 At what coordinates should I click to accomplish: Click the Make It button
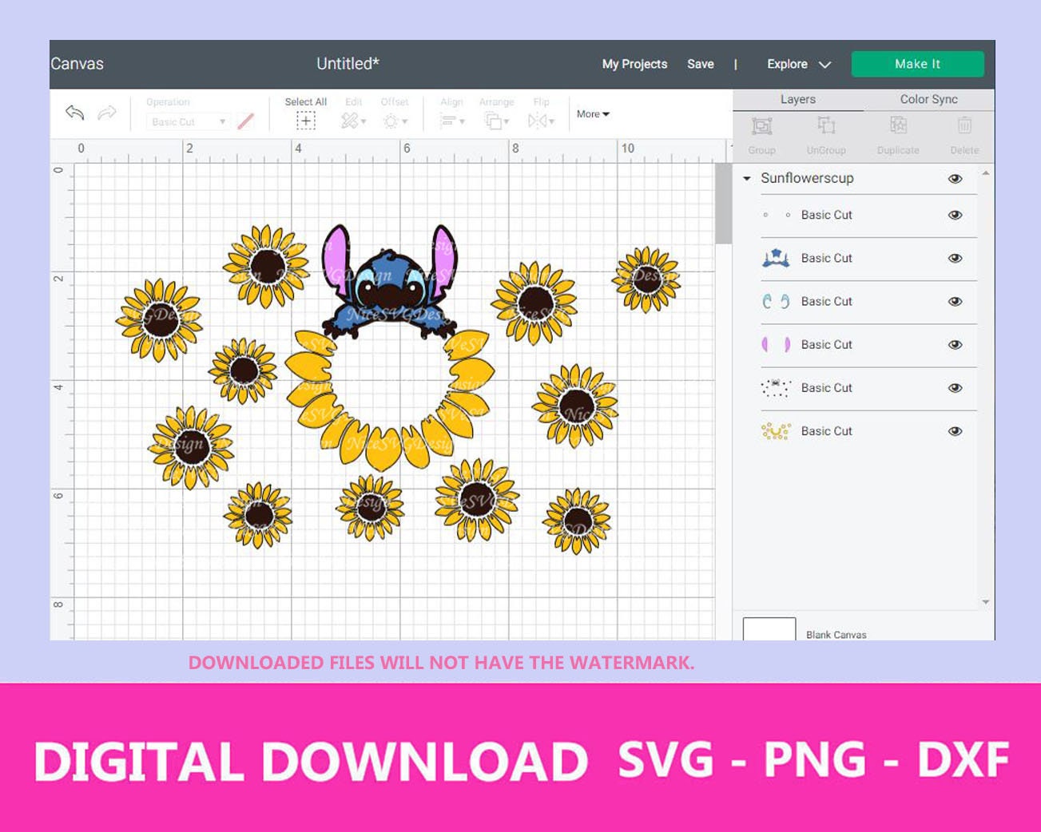(x=917, y=64)
